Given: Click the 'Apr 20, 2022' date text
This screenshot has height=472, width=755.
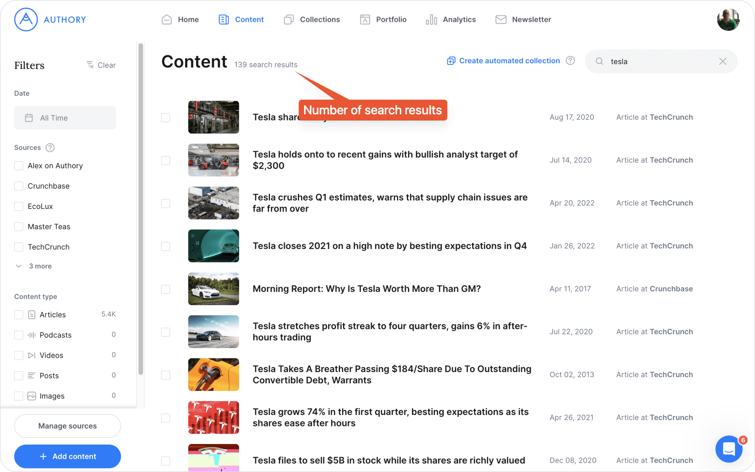Looking at the screenshot, I should [x=572, y=203].
